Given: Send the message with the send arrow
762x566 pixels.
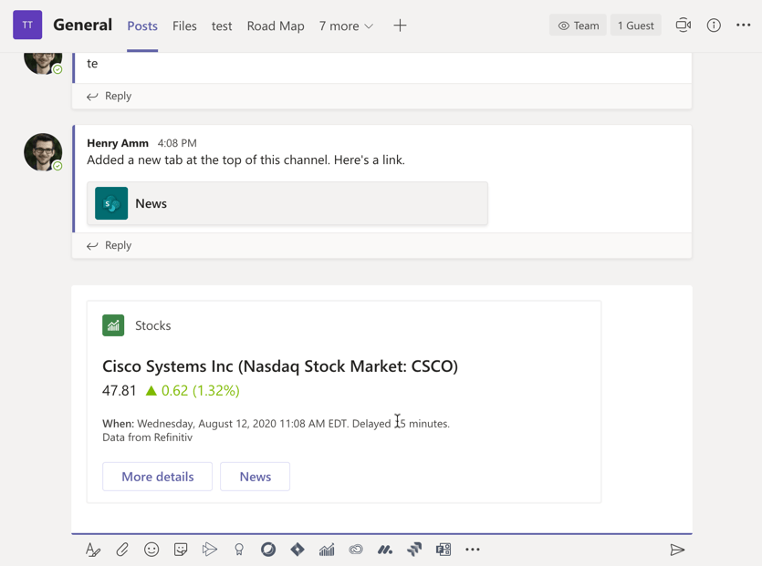Looking at the screenshot, I should click(x=677, y=550).
